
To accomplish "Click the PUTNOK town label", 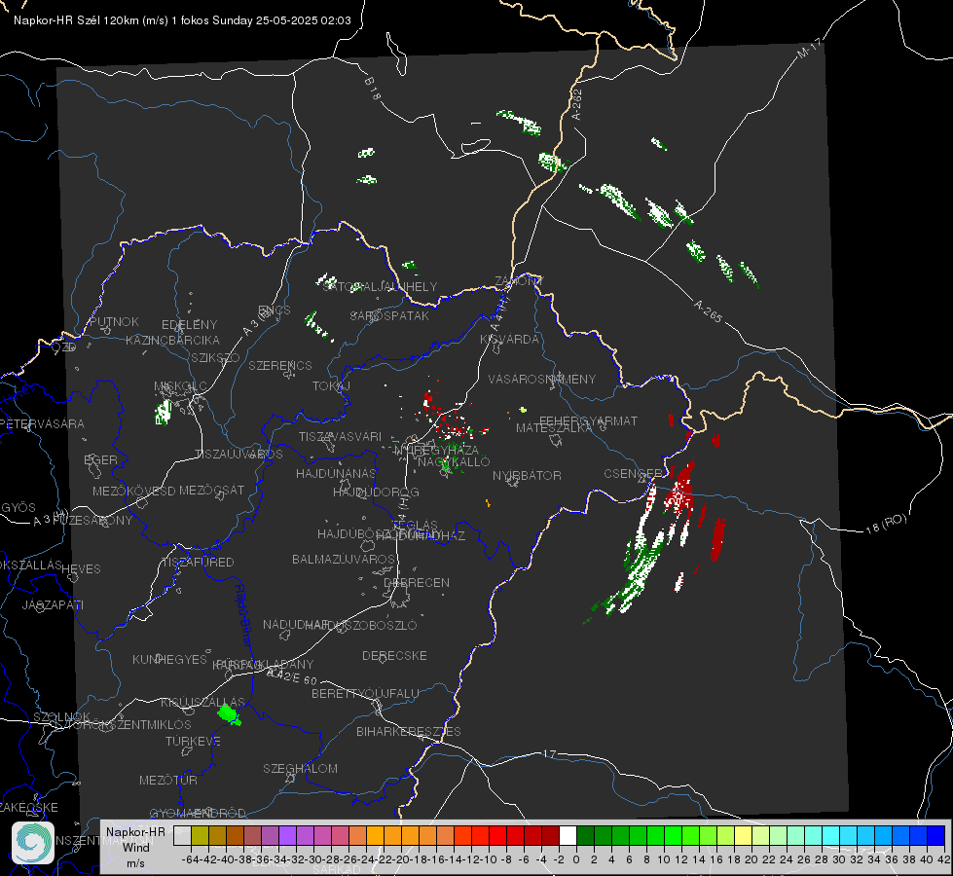I will (x=114, y=321).
